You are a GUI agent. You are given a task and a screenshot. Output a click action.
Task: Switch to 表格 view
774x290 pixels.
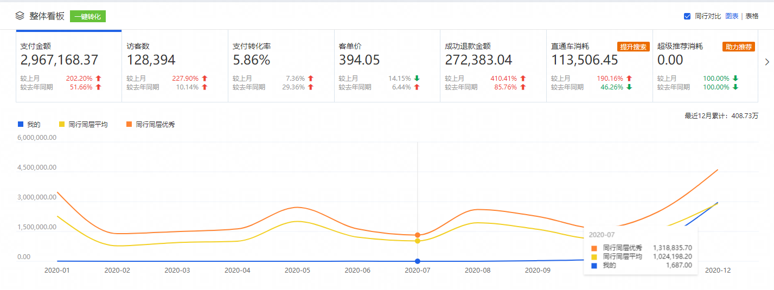pyautogui.click(x=752, y=16)
